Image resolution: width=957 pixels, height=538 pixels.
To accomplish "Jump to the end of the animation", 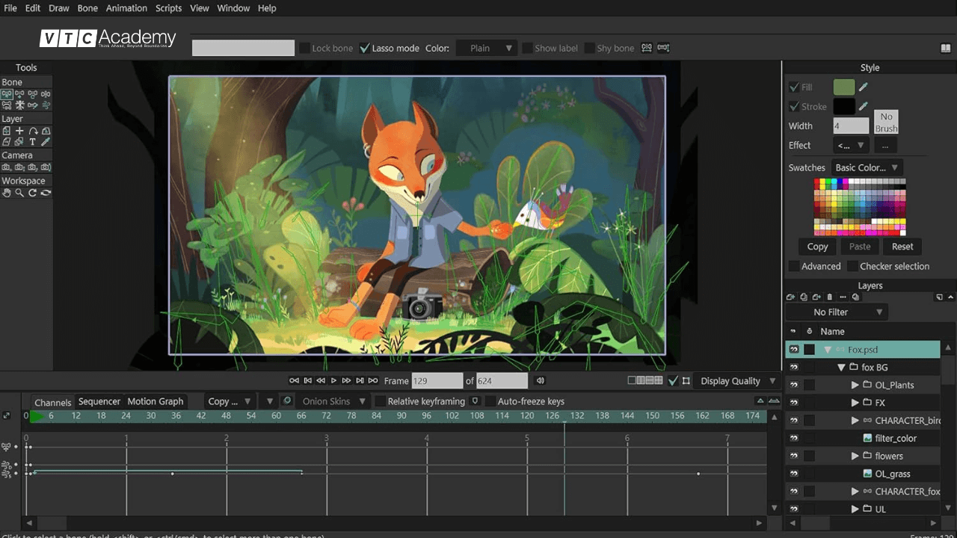I will coord(373,381).
